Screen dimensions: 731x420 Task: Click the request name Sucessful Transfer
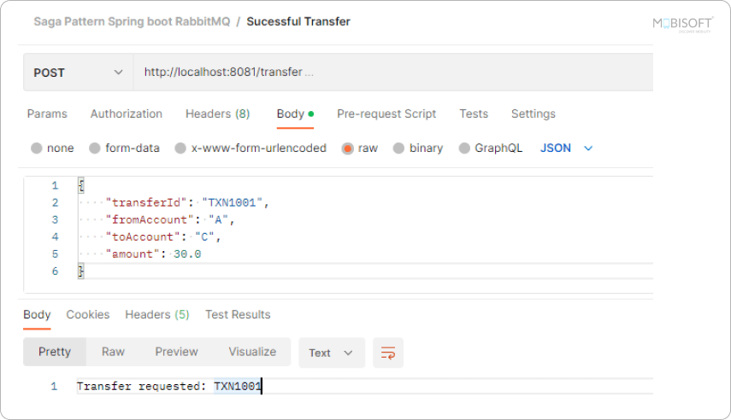tap(298, 22)
